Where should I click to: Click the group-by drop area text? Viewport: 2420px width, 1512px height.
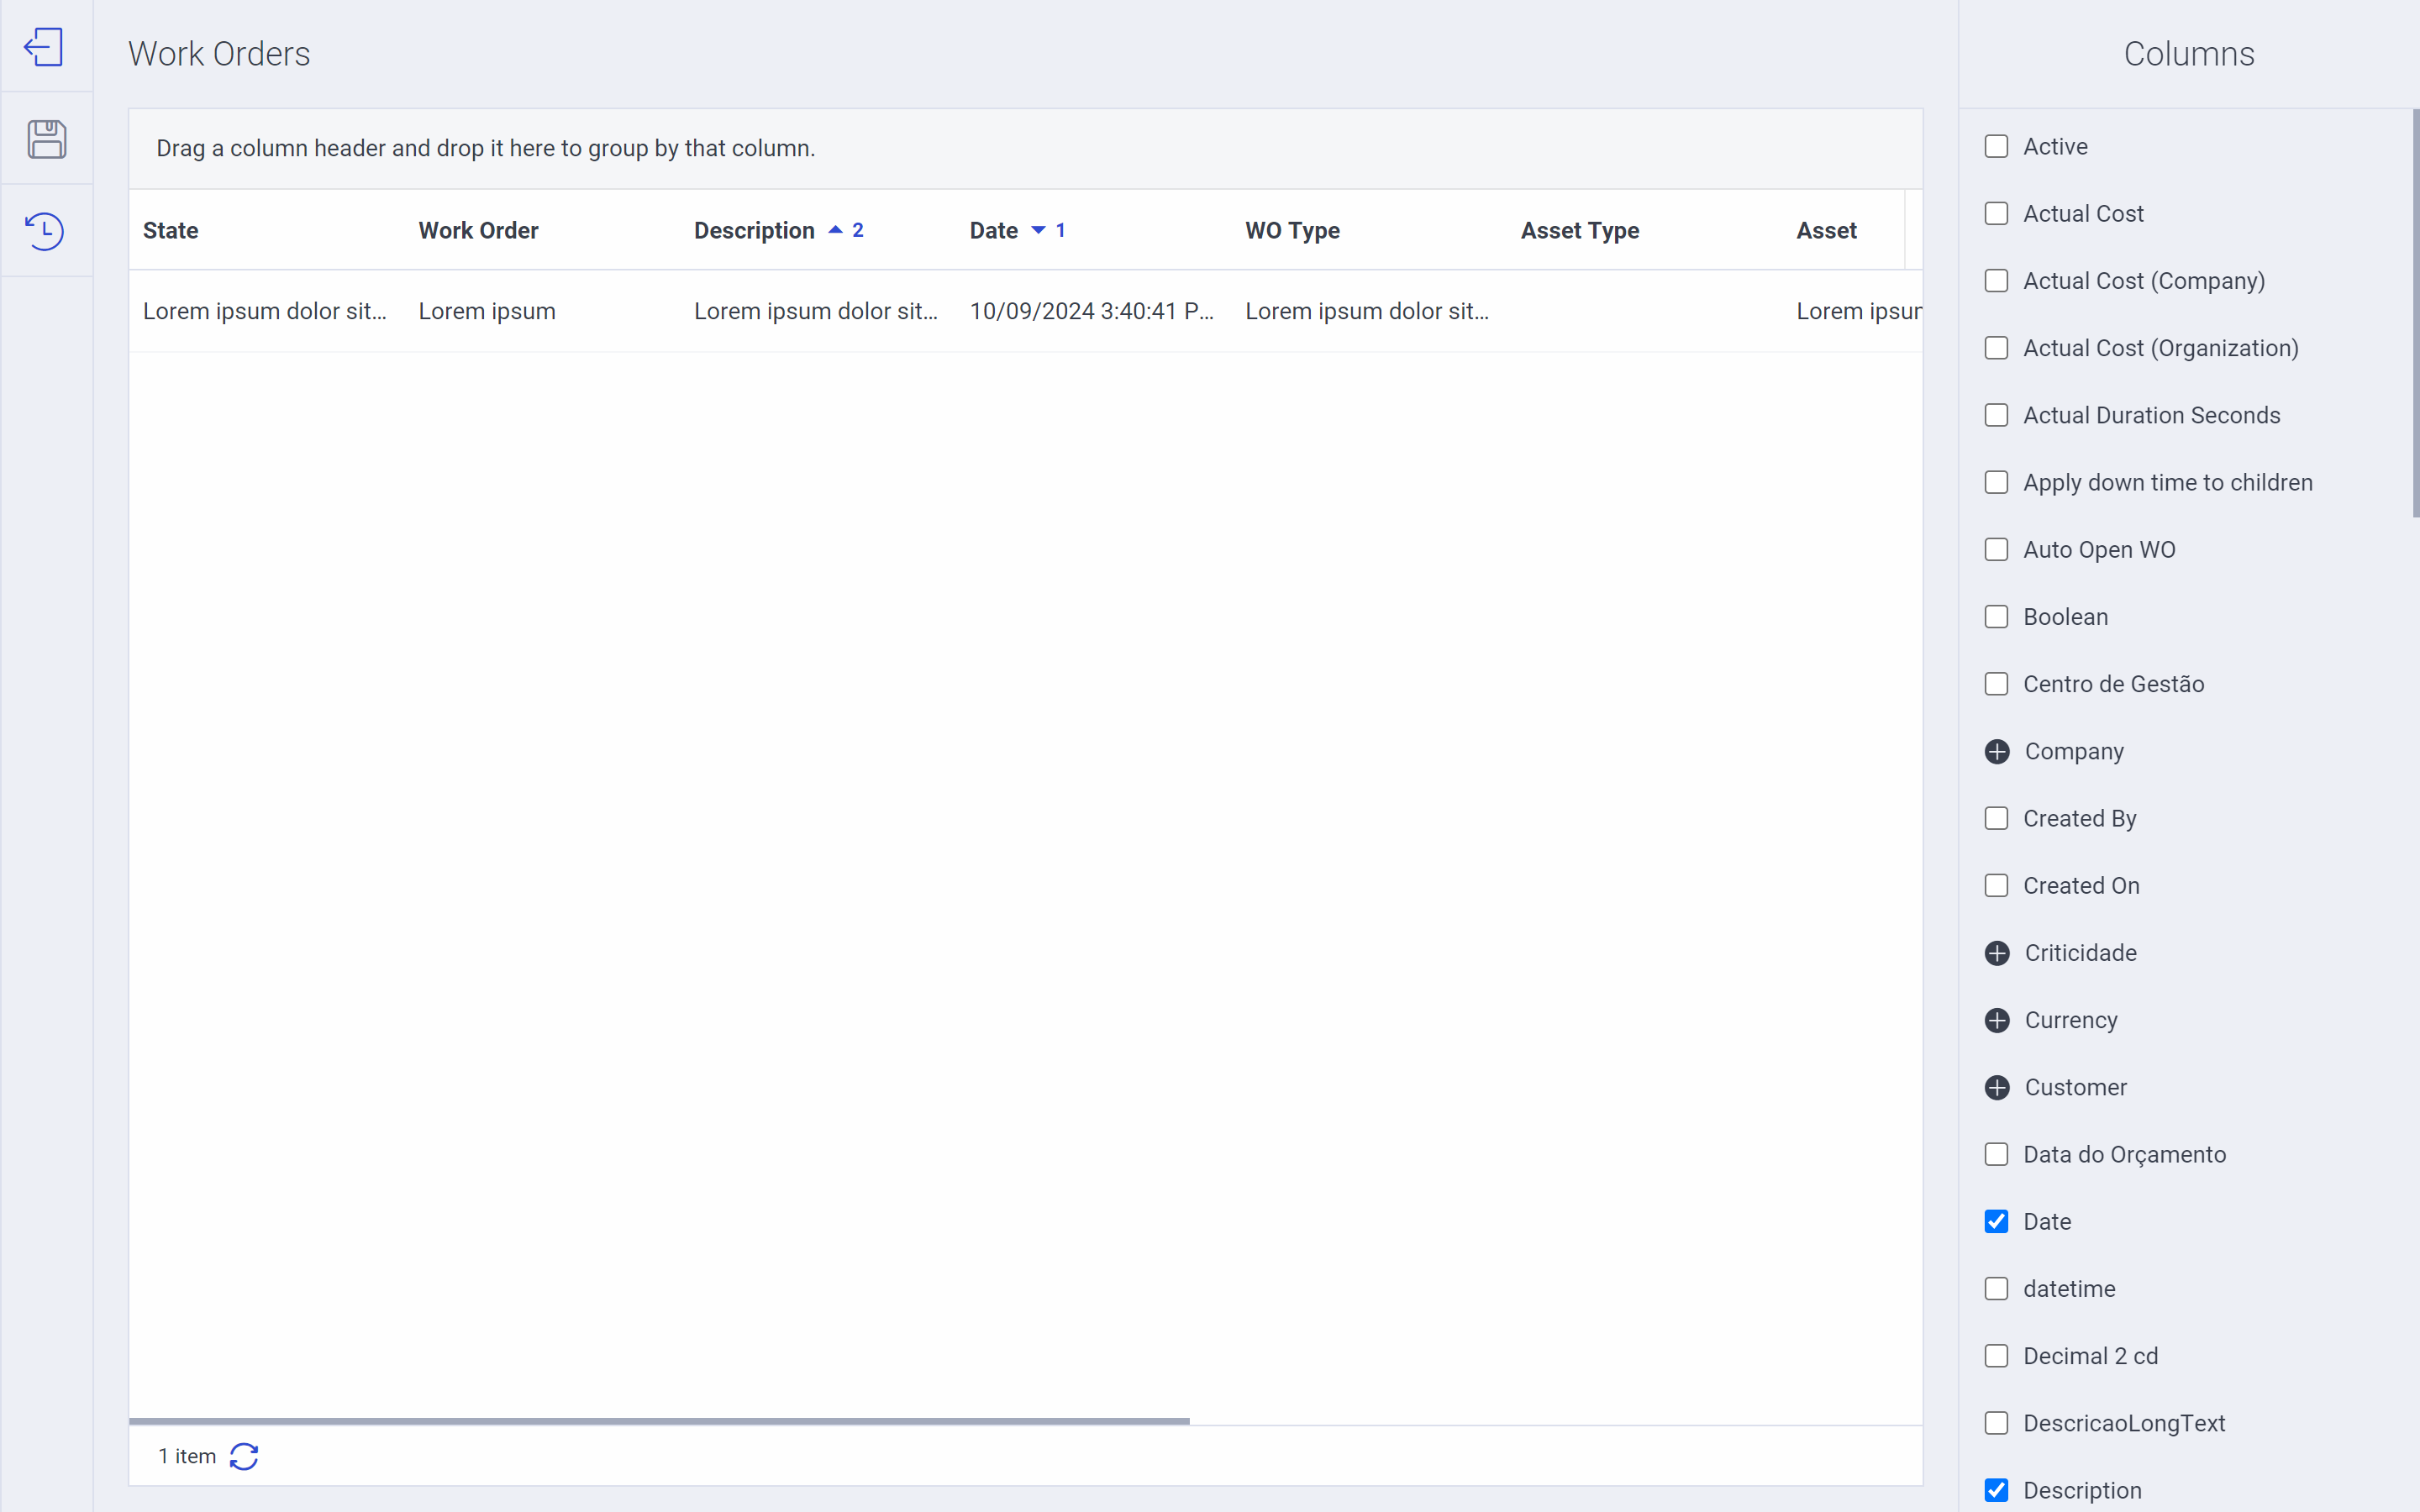(x=485, y=148)
